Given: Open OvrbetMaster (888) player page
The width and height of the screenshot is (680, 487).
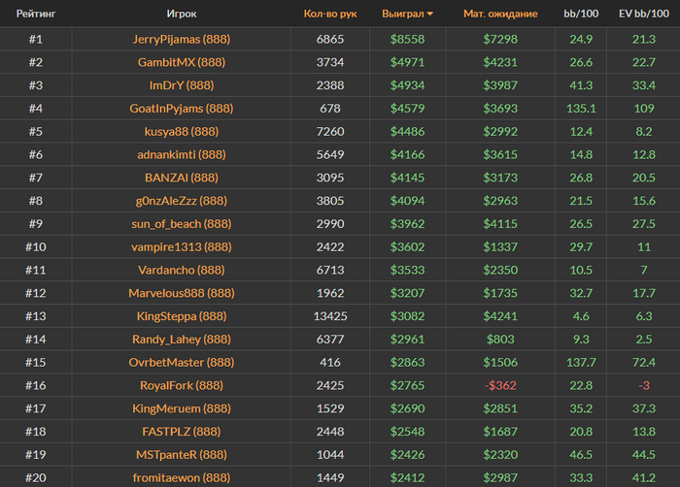Looking at the screenshot, I should (181, 362).
